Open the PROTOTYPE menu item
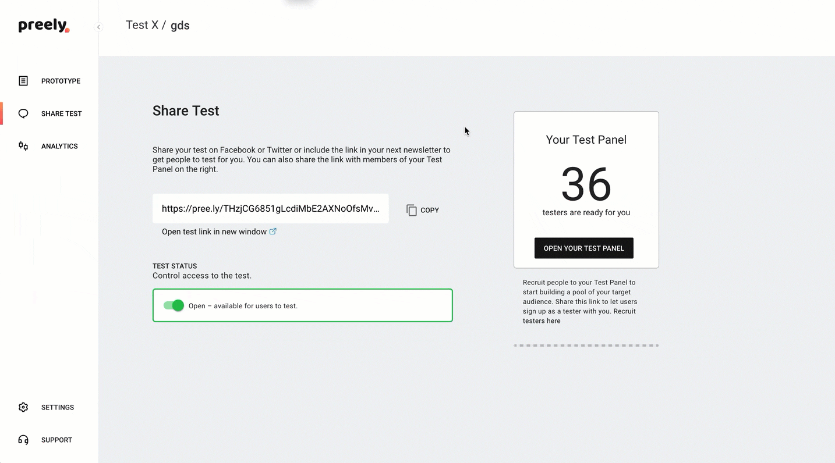This screenshot has height=463, width=835. (x=61, y=81)
